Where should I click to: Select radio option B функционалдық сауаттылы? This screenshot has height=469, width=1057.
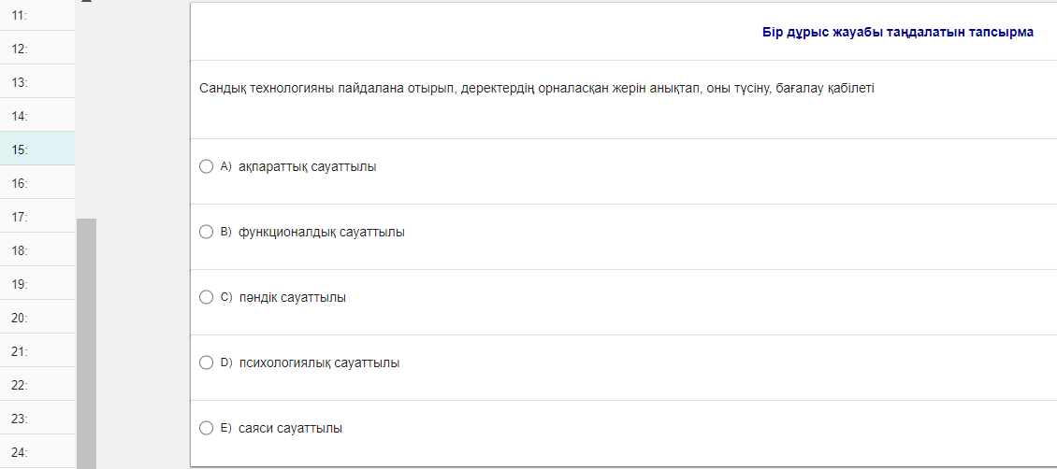click(x=207, y=232)
